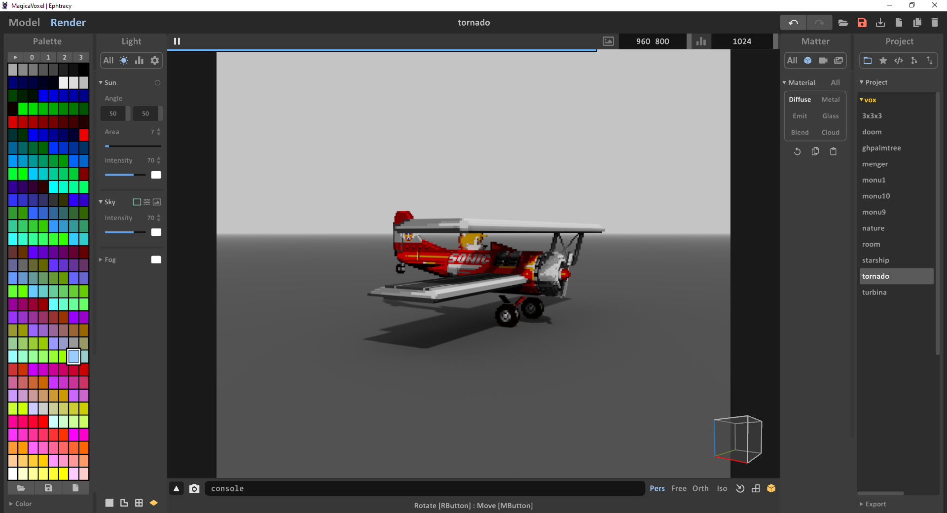Expand the Export section
Viewport: 947px width, 513px height.
862,504
